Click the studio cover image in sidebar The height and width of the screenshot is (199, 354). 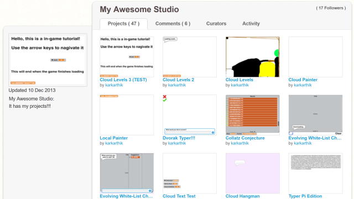(x=48, y=60)
